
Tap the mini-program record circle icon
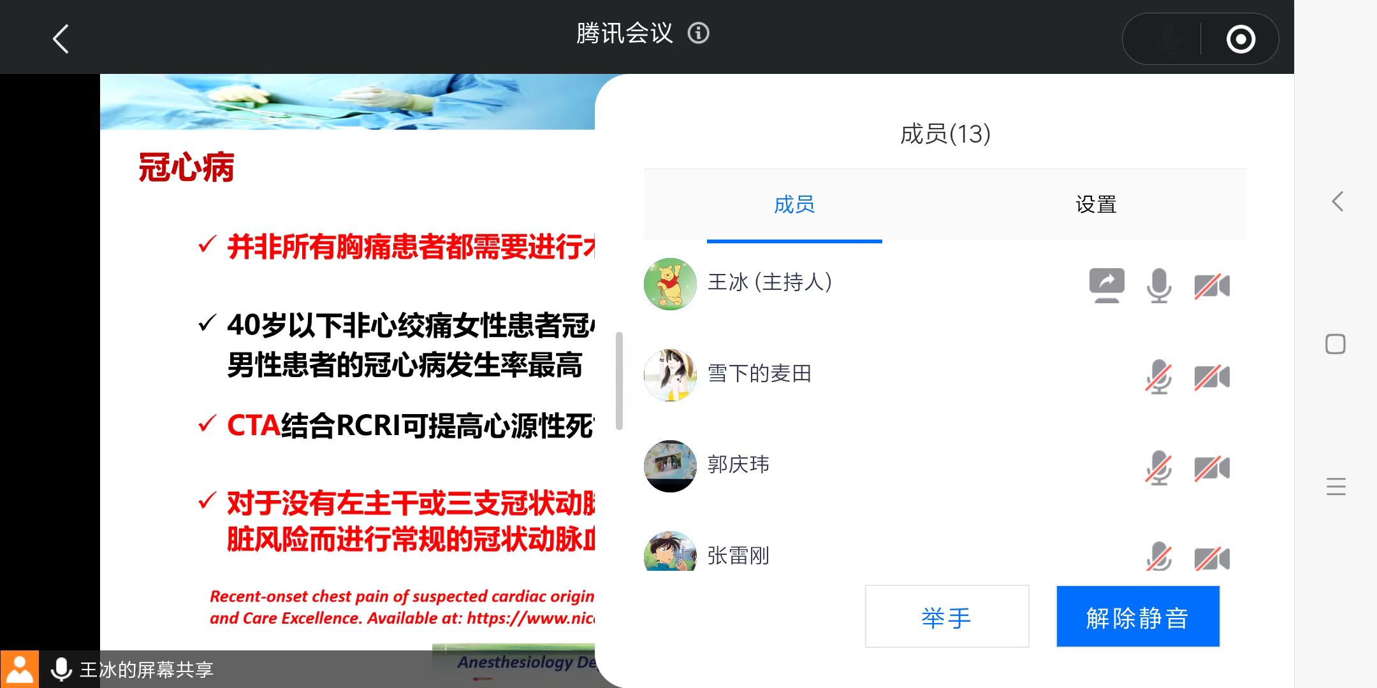tap(1241, 39)
